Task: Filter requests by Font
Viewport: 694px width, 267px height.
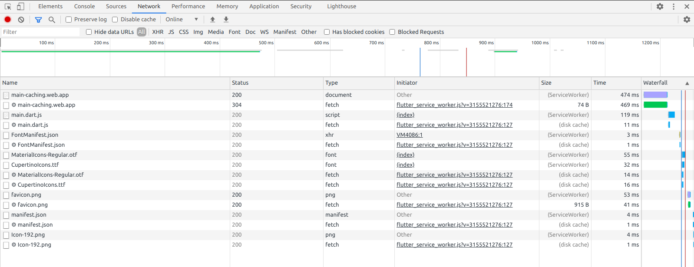Action: tap(235, 32)
